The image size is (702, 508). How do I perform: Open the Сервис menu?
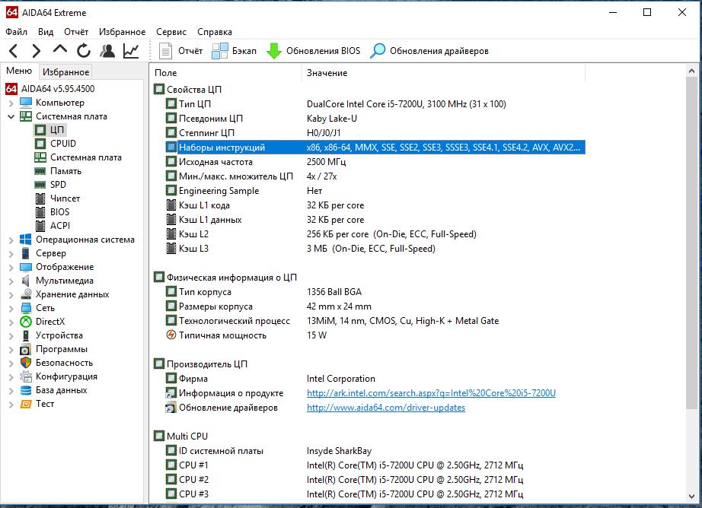[x=171, y=32]
